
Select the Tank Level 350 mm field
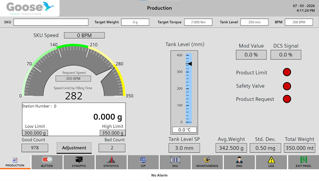click(x=254, y=22)
